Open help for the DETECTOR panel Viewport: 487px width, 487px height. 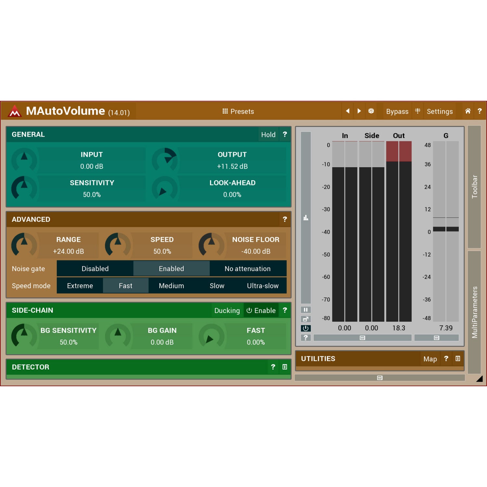[x=273, y=367]
